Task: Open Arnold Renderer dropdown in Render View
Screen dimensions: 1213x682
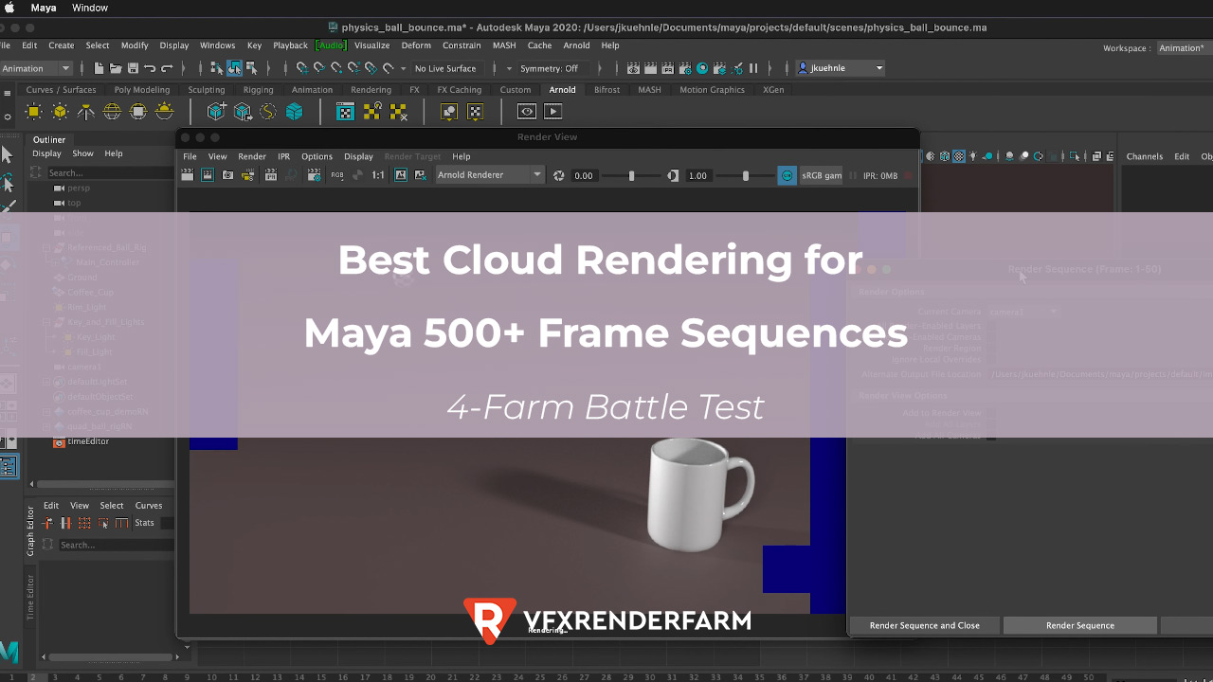Action: click(x=490, y=175)
